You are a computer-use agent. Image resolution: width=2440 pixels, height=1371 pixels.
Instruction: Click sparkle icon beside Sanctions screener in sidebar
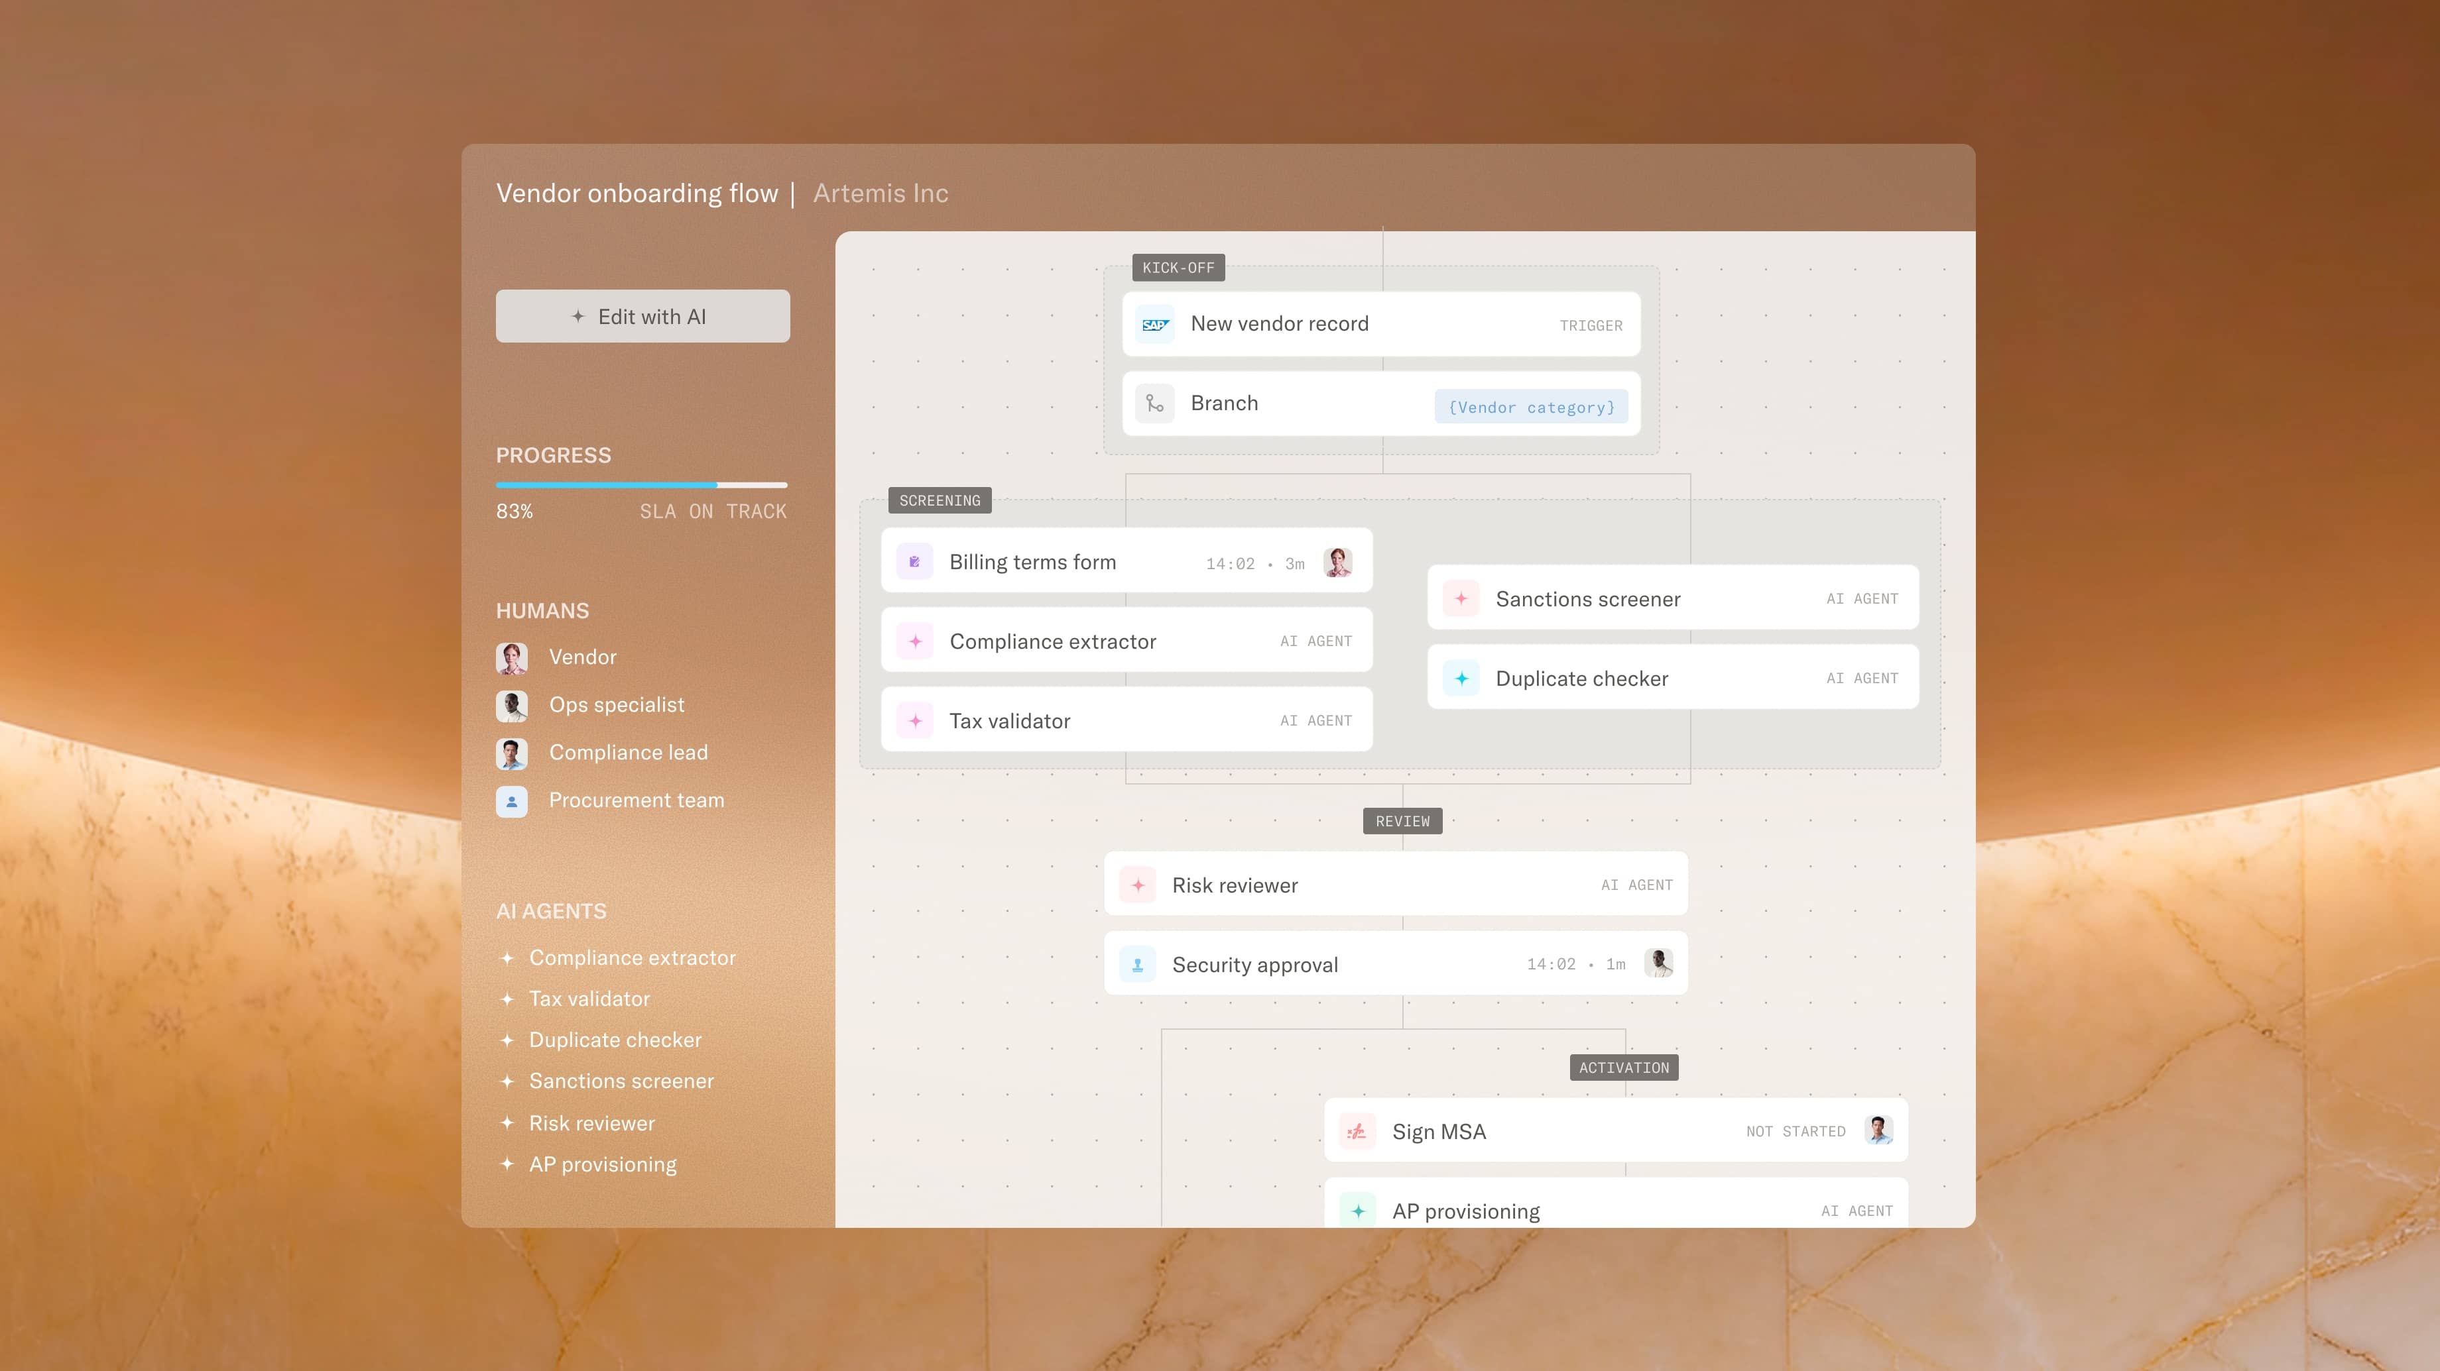point(508,1081)
